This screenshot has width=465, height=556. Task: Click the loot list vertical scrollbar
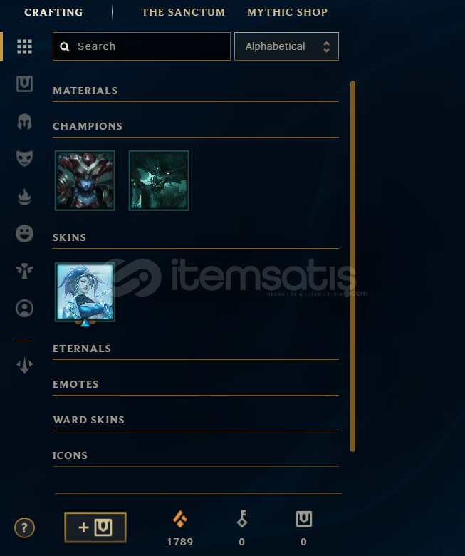[x=352, y=266]
